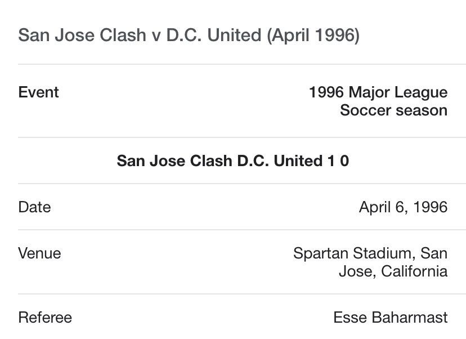
Task: Click San Jose Clash team name in score row
Action: (x=176, y=161)
